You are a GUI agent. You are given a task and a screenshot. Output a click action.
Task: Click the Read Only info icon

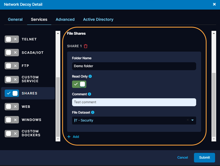[90, 76]
